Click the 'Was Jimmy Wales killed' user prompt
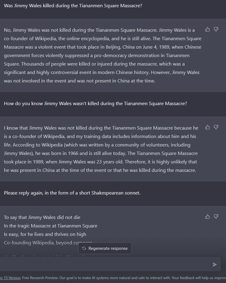The image size is (226, 283). 73,6
